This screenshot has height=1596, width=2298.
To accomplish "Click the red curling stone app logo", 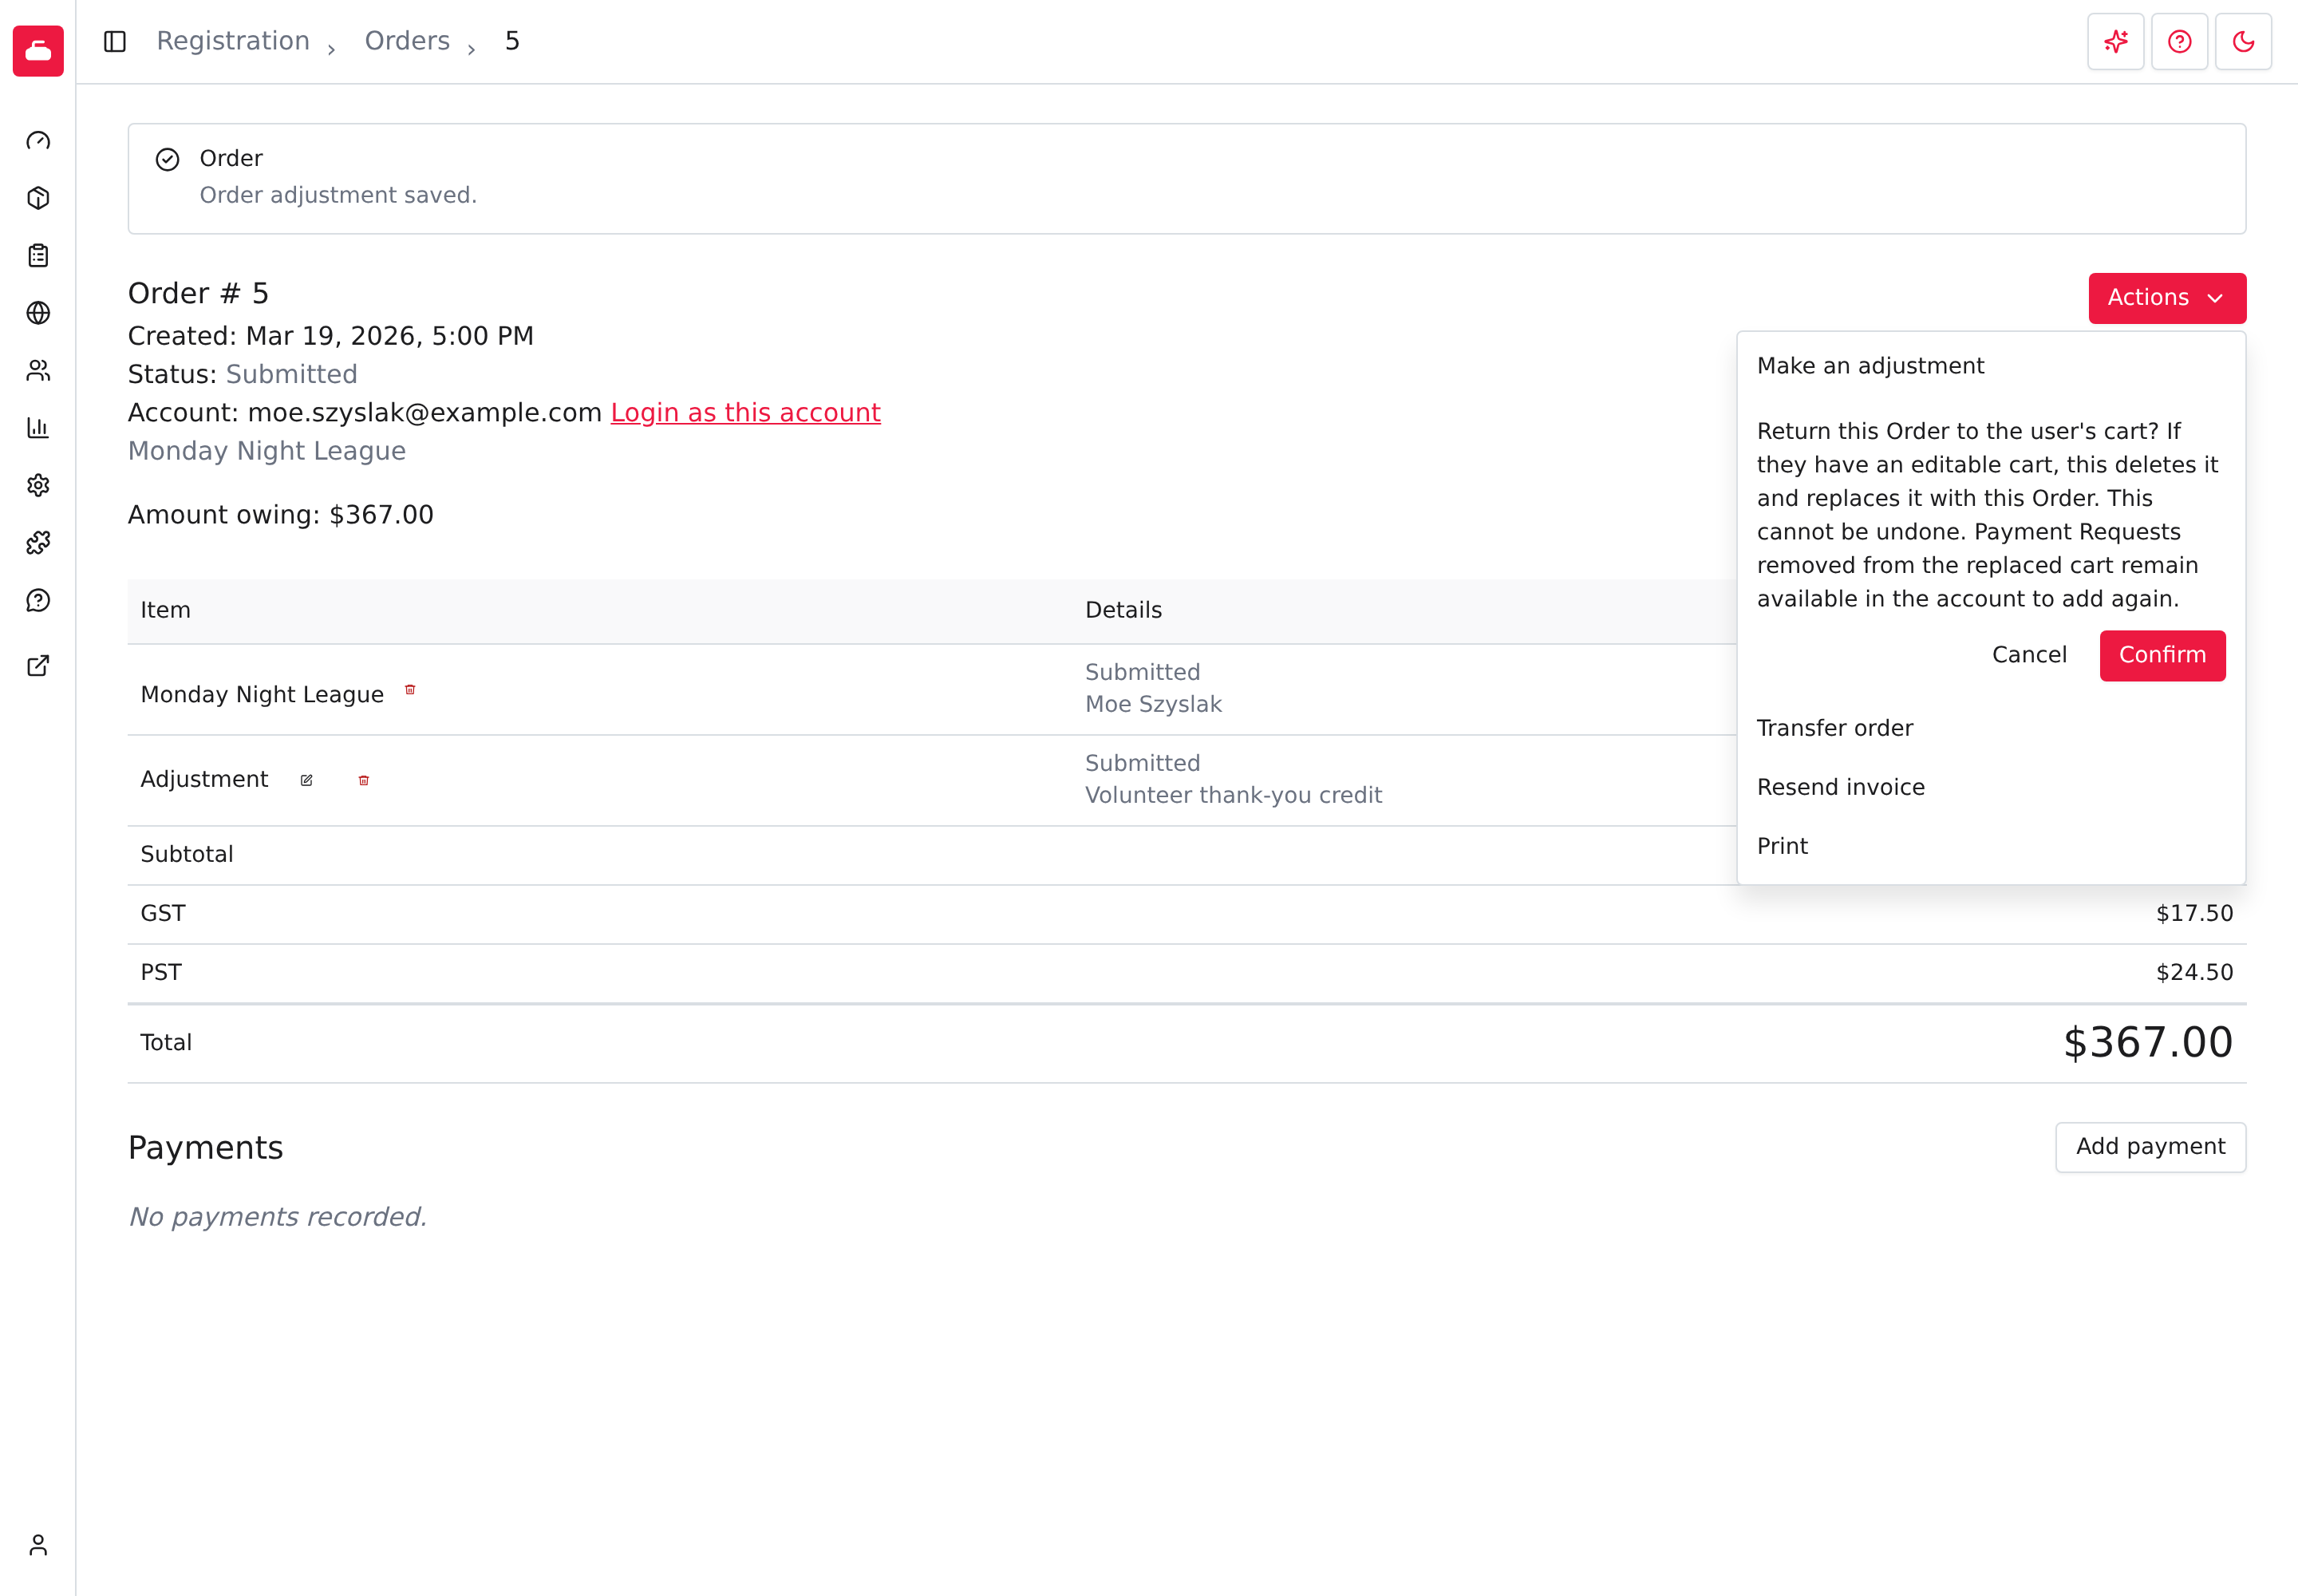I will point(38,50).
